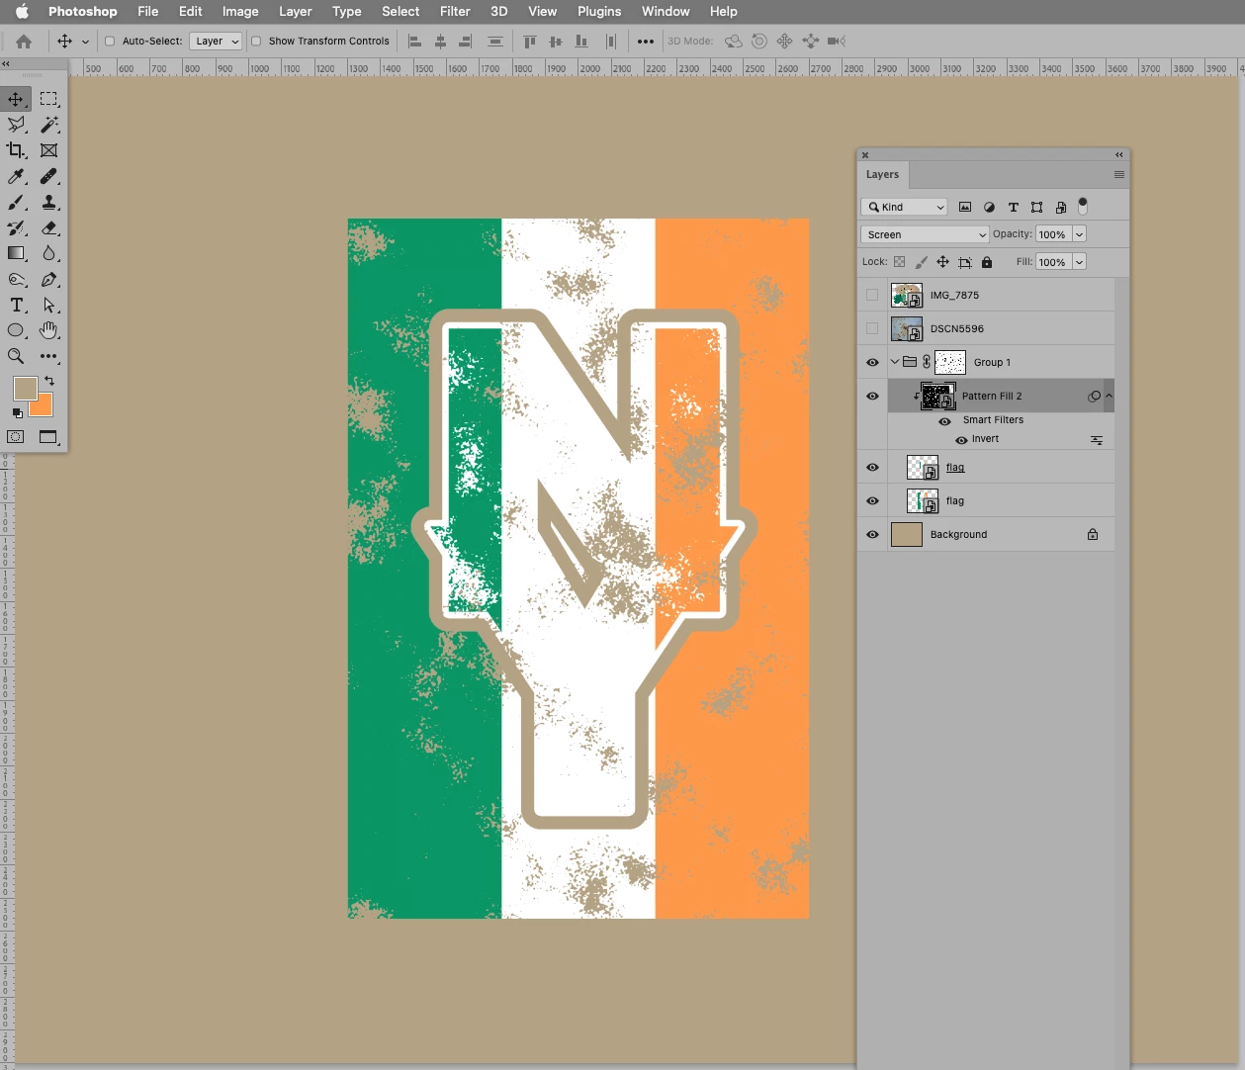Hide the Invert smart filter
This screenshot has width=1245, height=1070.
click(x=961, y=440)
